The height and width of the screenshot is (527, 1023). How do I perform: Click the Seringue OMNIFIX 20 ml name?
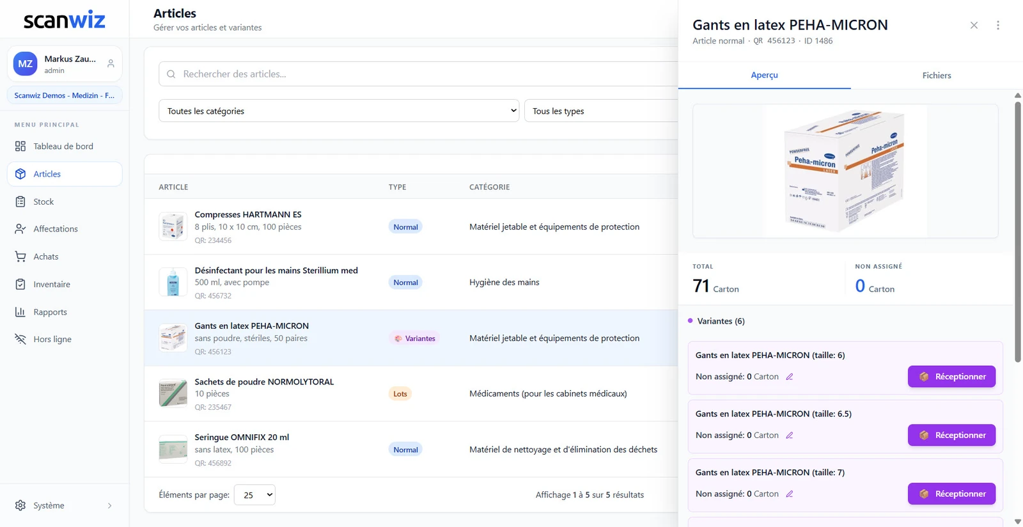coord(242,437)
